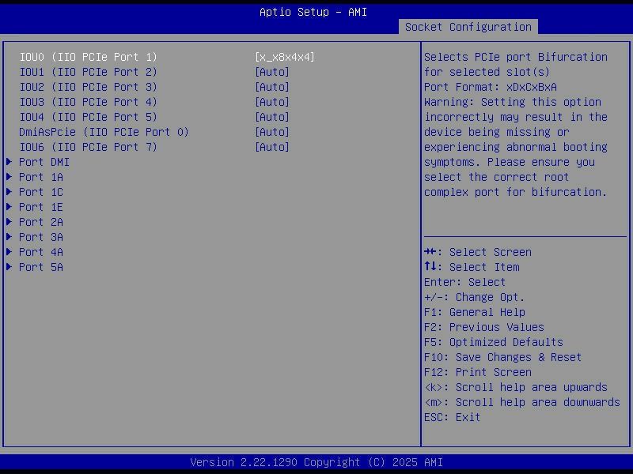
Task: Change IOU6 (IIO PCIe Port 7) Auto value
Action: (x=272, y=147)
